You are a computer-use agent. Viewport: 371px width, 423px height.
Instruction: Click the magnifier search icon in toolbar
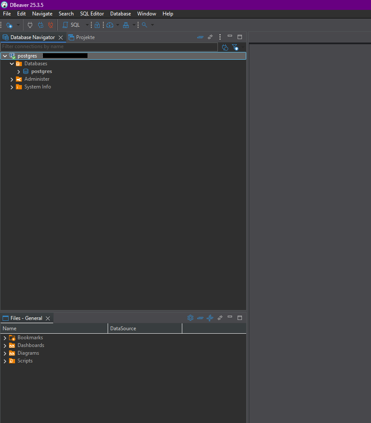145,25
